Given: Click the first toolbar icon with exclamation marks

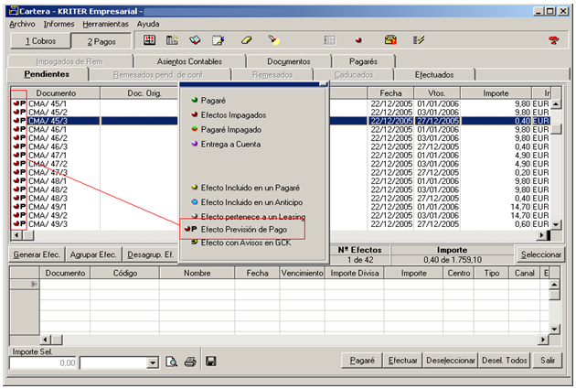Looking at the screenshot, I should coord(149,39).
